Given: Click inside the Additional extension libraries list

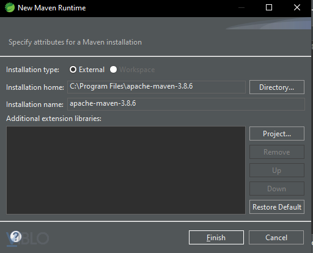Looking at the screenshot, I should click(x=126, y=170).
